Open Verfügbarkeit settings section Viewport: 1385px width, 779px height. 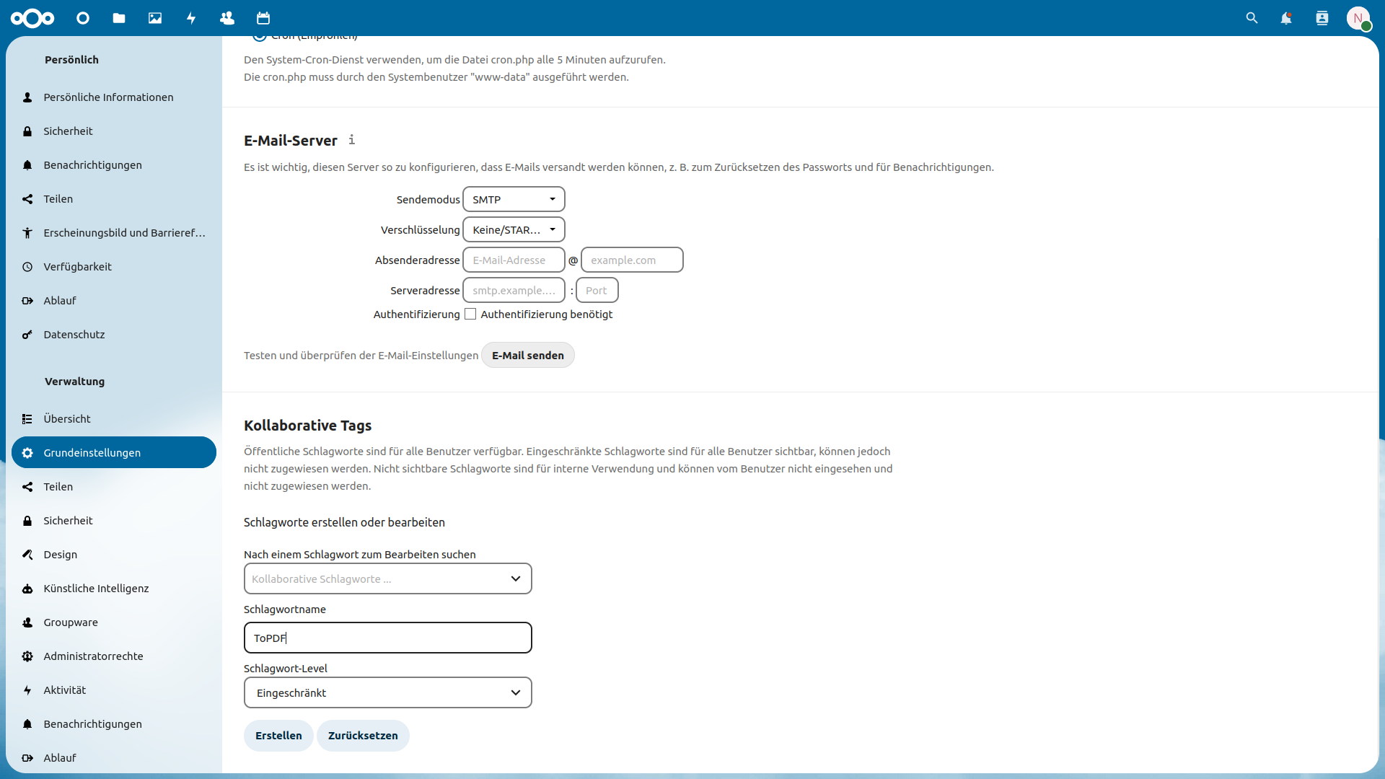(114, 267)
